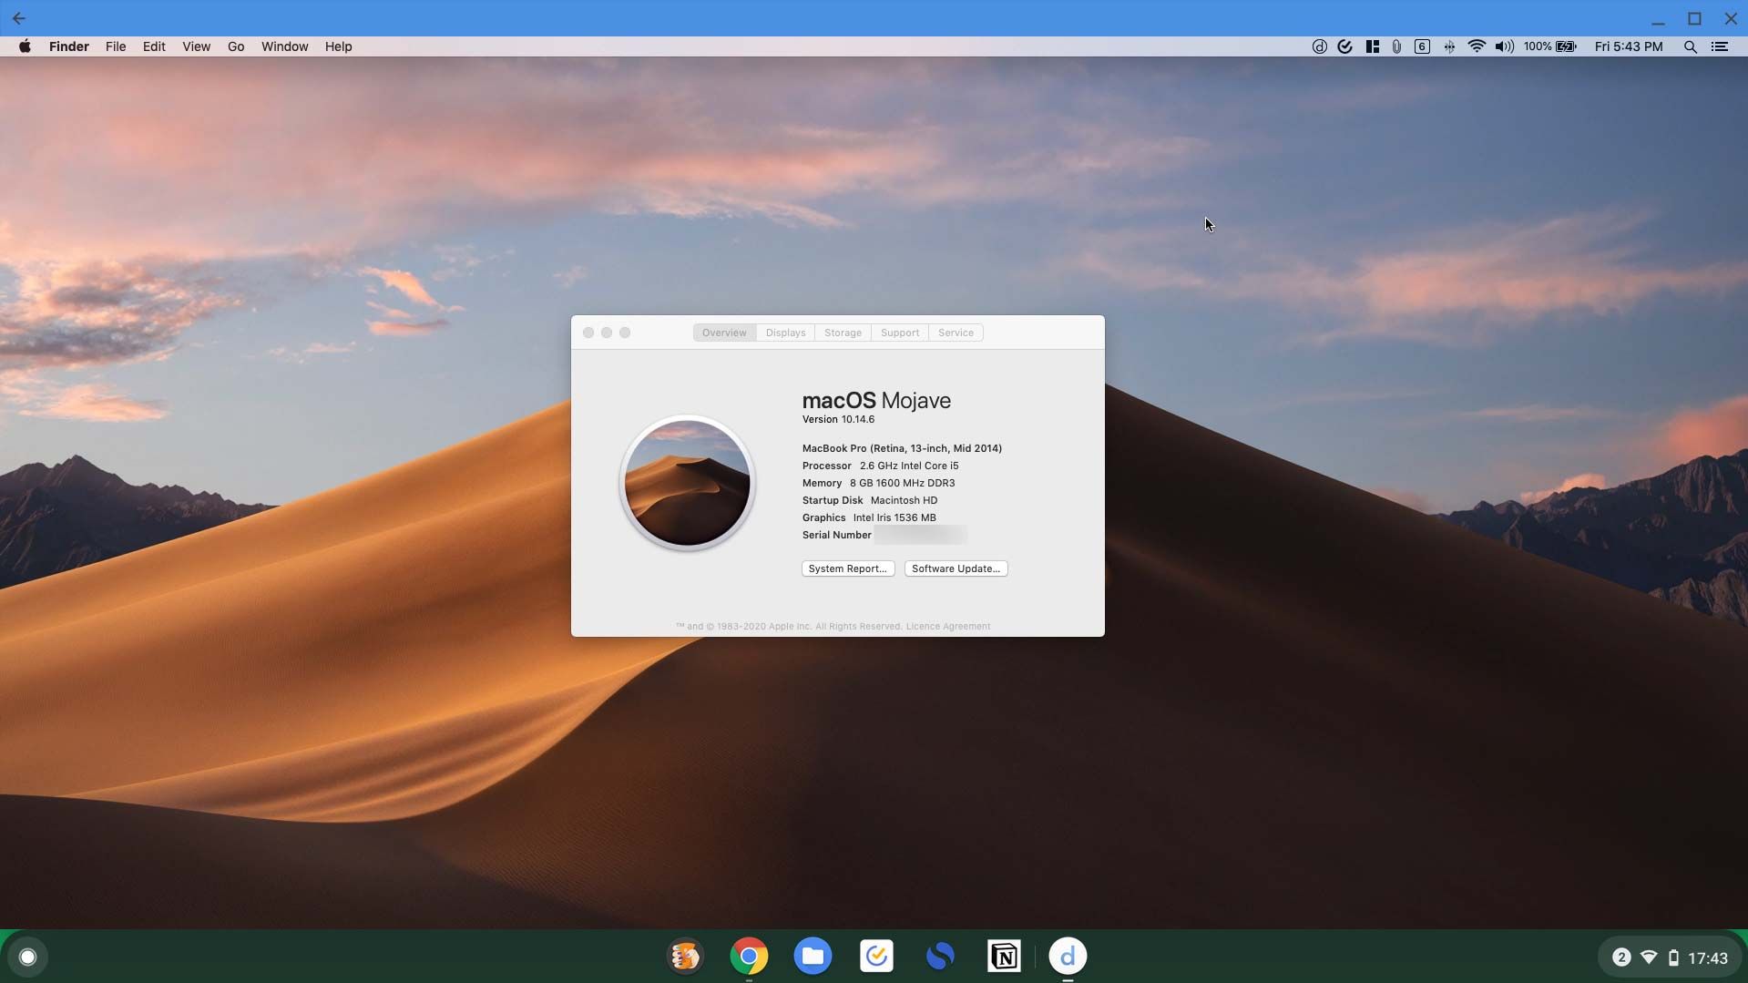Image resolution: width=1748 pixels, height=983 pixels.
Task: Click the volume icon in the menu bar
Action: 1503,46
